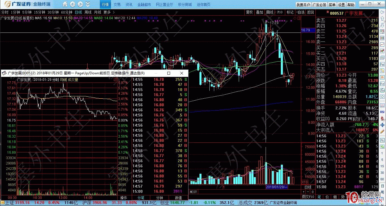The image size is (386, 206).
Task: Select the 细 tab in quote panel
Action: [x=335, y=197]
